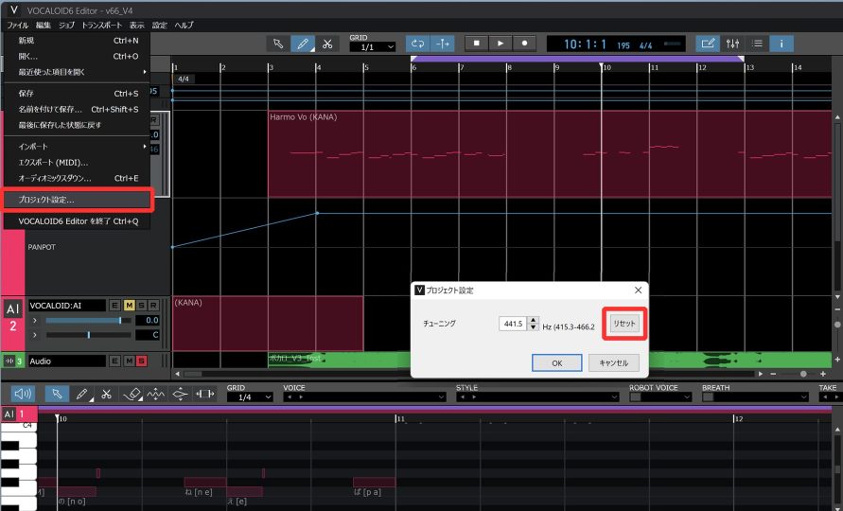Select the arrow pointer tool in top toolbar

pyautogui.click(x=278, y=44)
